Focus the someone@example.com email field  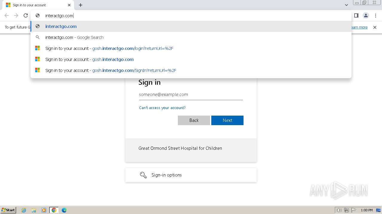pyautogui.click(x=191, y=95)
